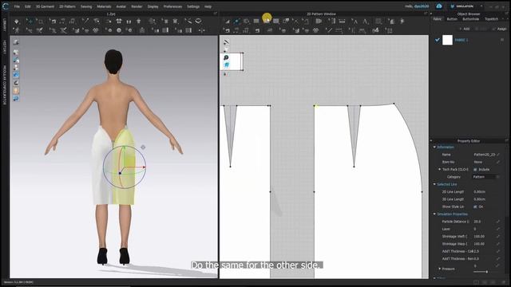Open the Sewing menu
The image size is (511, 287).
tap(86, 6)
